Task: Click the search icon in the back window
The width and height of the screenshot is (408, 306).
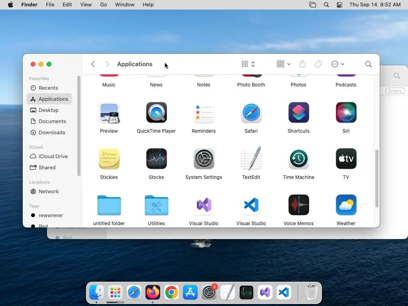Action: click(396, 76)
